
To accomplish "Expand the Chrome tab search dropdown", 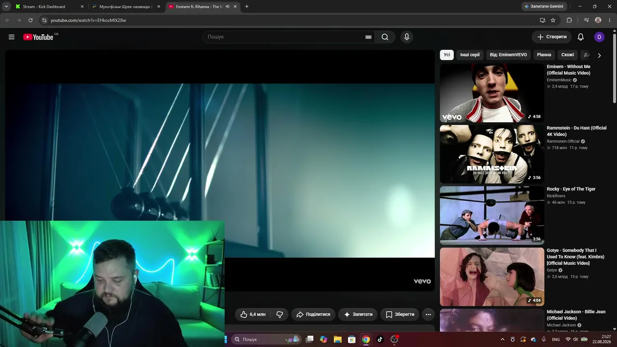I will click(x=6, y=7).
